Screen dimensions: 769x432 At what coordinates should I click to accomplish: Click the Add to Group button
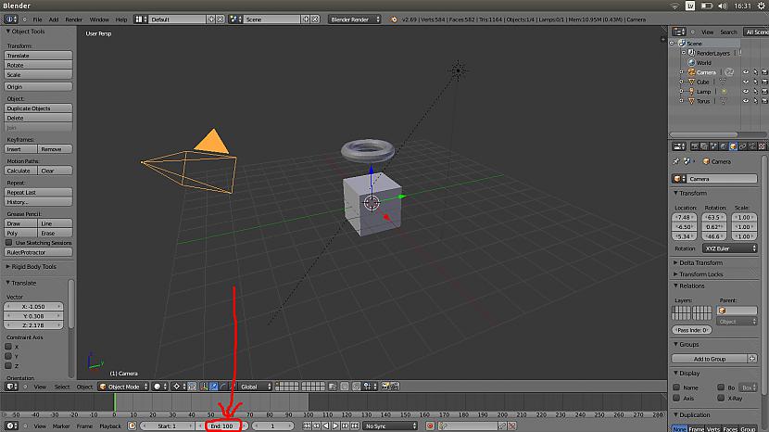click(x=710, y=359)
